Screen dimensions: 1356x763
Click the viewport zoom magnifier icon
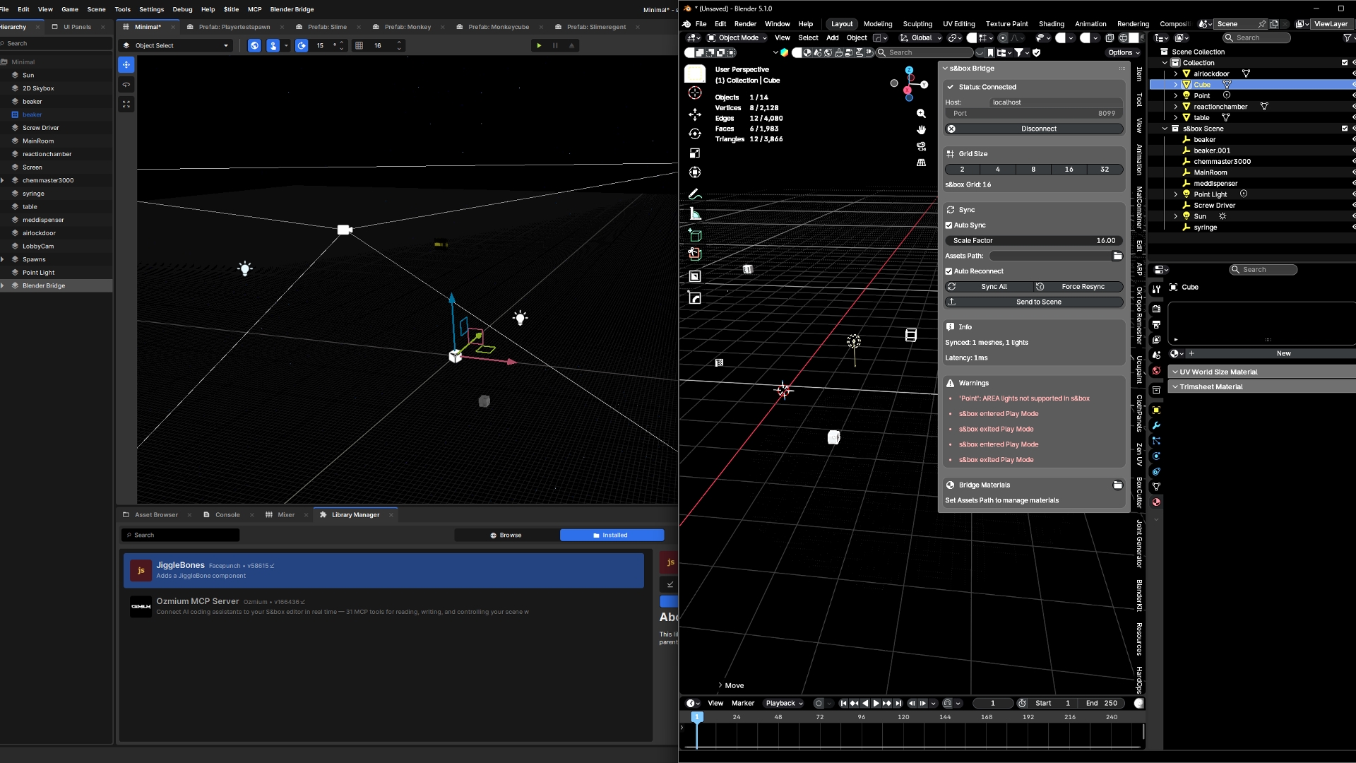point(921,114)
